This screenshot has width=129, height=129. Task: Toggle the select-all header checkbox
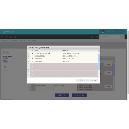coord(33,50)
